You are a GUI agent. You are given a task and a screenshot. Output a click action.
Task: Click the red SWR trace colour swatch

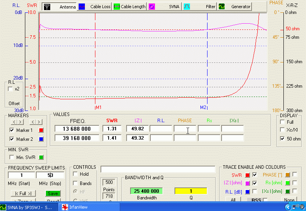click(x=247, y=175)
